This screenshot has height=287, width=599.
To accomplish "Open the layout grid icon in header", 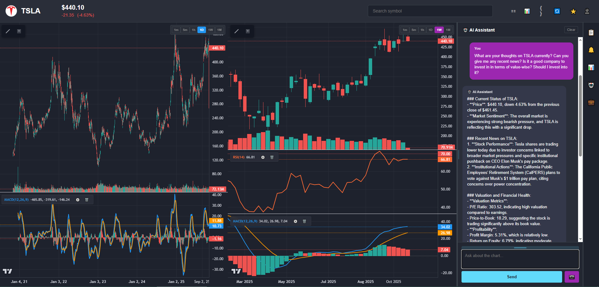I will (513, 11).
